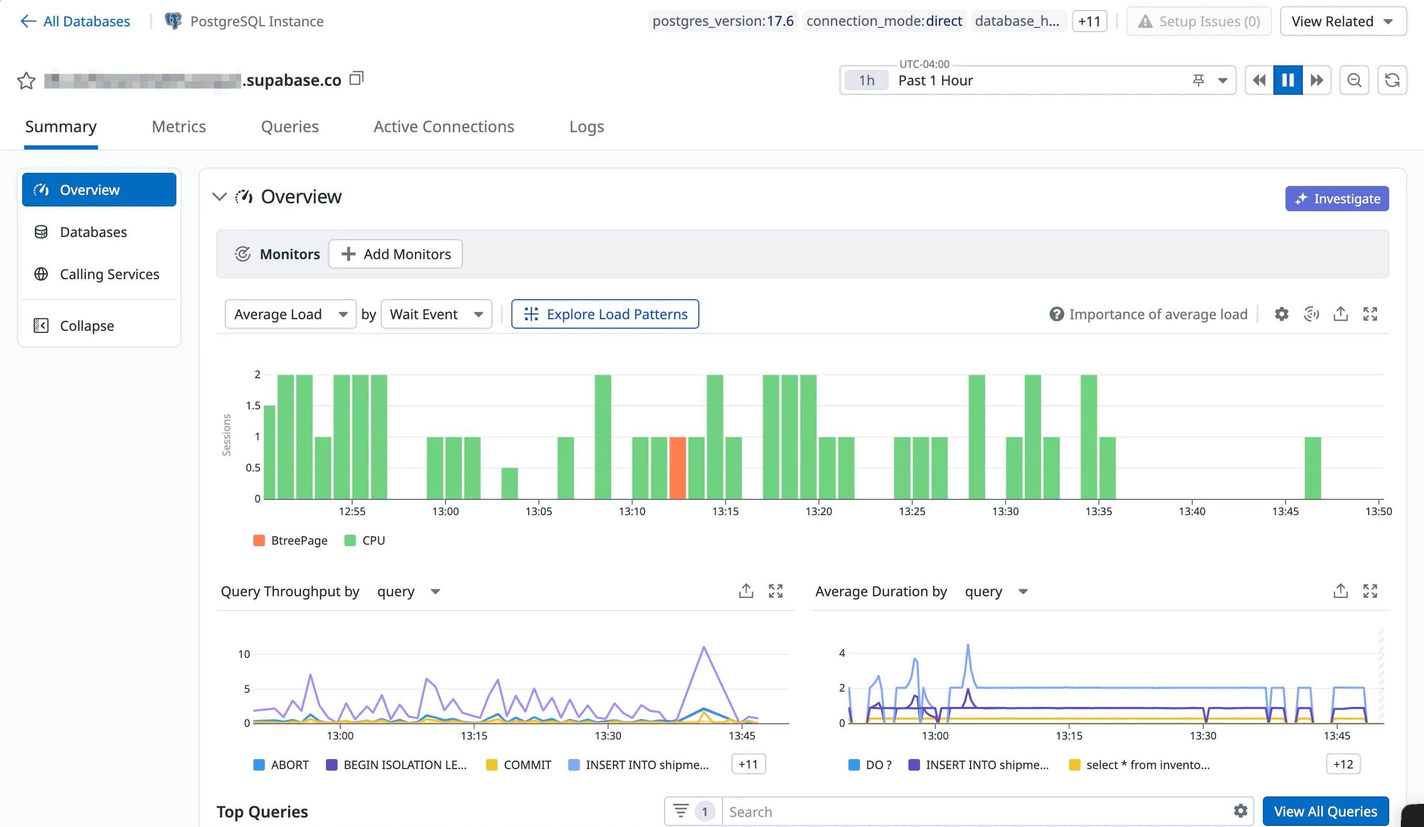The width and height of the screenshot is (1424, 827).
Task: Click the Investigate button
Action: click(x=1337, y=199)
